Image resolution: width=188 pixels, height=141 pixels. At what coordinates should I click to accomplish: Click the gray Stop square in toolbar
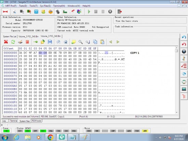[x=96, y=12]
